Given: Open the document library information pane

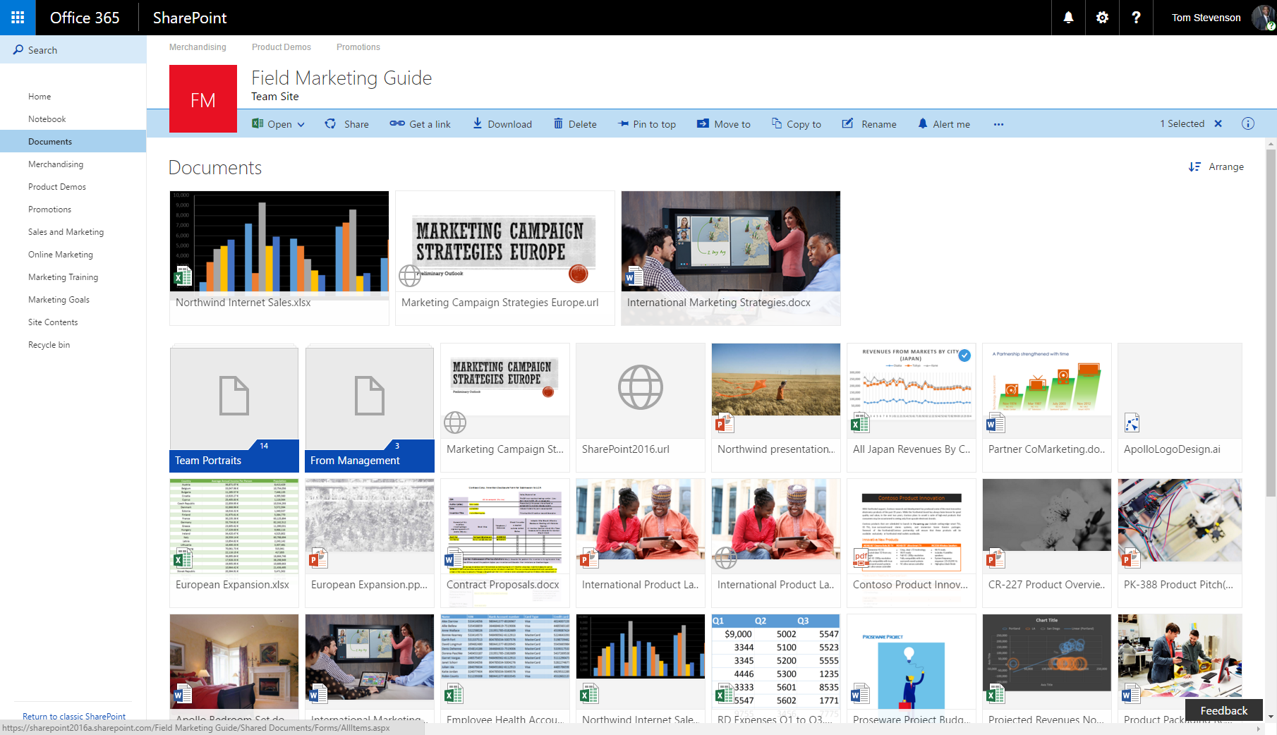Looking at the screenshot, I should point(1248,123).
